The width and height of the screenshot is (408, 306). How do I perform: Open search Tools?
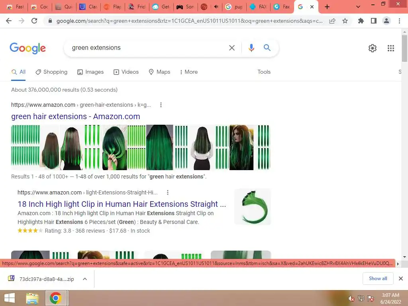[x=264, y=72]
